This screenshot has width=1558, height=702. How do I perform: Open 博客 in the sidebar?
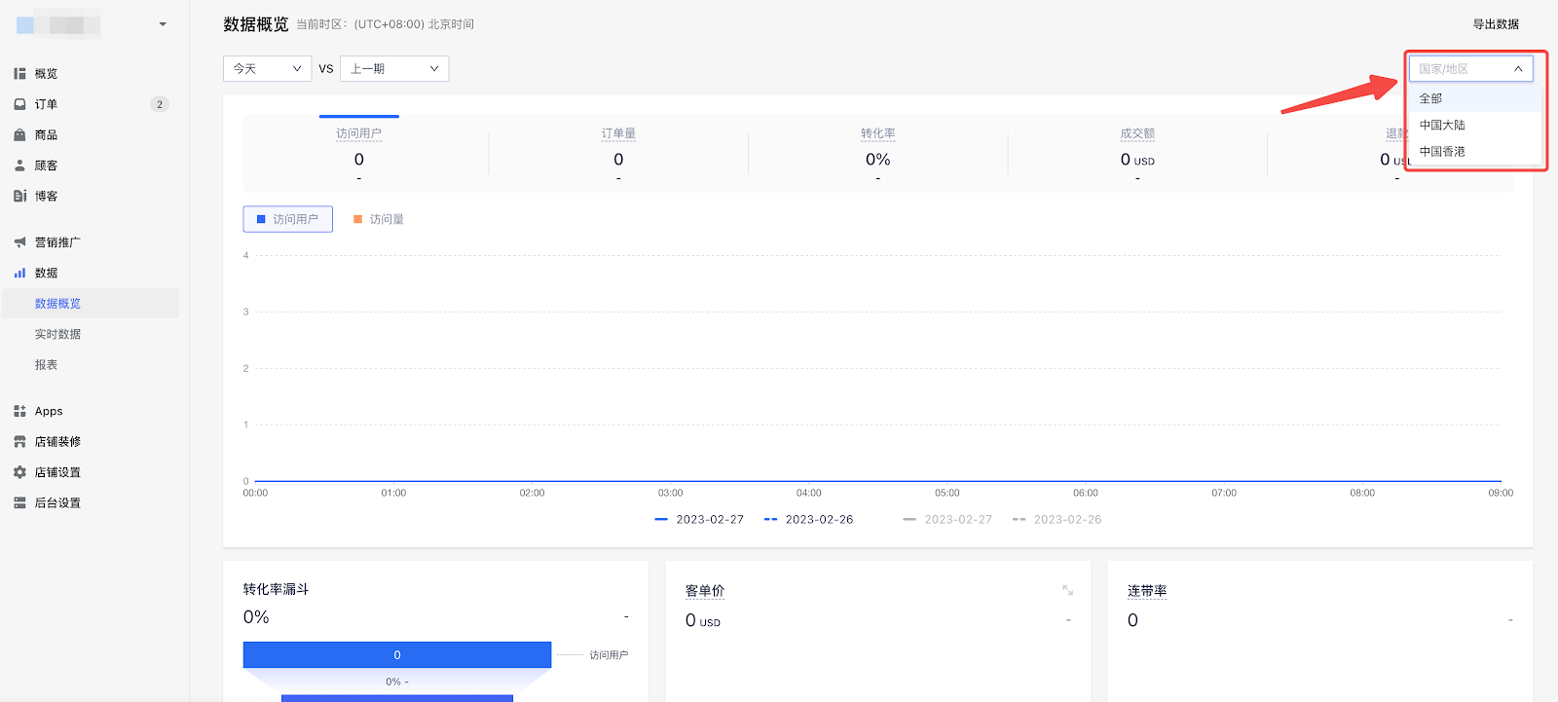tap(46, 196)
